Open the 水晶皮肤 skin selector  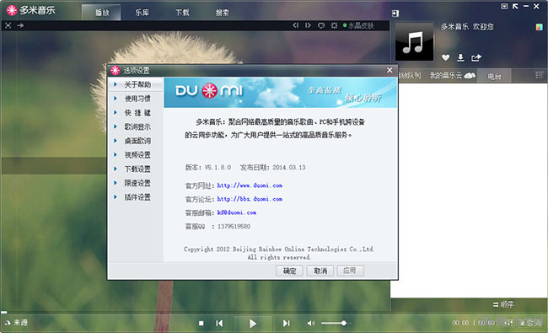(x=358, y=25)
